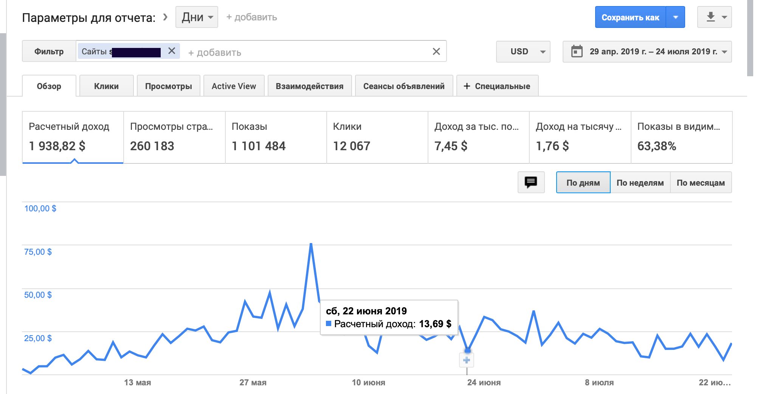Open the Дни dimension dropdown
The width and height of the screenshot is (760, 394).
point(197,17)
